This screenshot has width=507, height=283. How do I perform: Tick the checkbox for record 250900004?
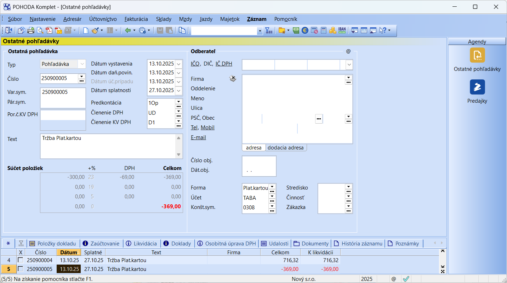pyautogui.click(x=21, y=260)
